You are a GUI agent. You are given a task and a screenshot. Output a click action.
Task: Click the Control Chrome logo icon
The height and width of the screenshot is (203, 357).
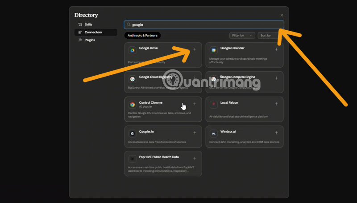coord(132,105)
